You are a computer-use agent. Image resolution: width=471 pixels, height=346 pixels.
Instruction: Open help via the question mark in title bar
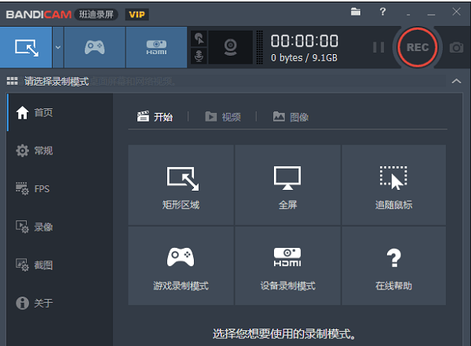coord(382,12)
